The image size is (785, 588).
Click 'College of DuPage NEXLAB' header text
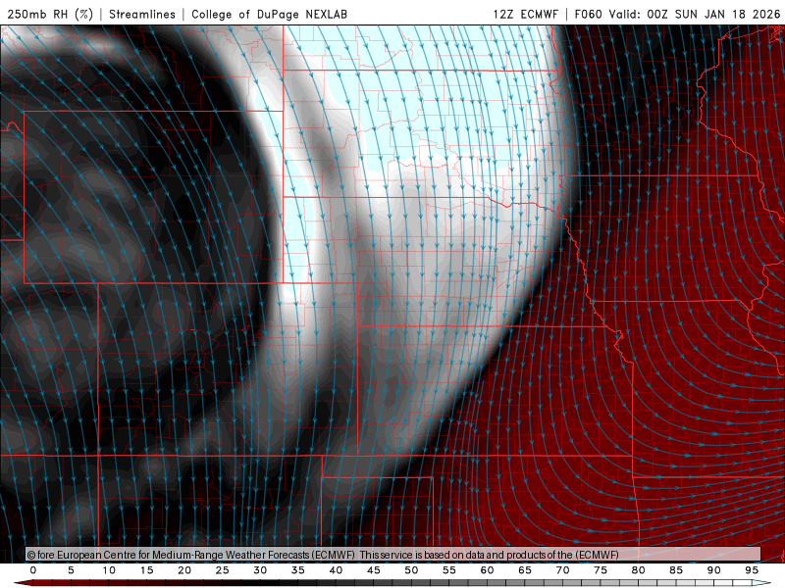coord(269,14)
